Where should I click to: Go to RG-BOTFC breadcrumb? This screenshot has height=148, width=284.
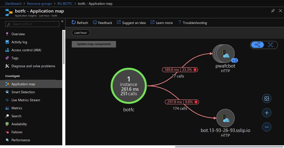point(65,3)
